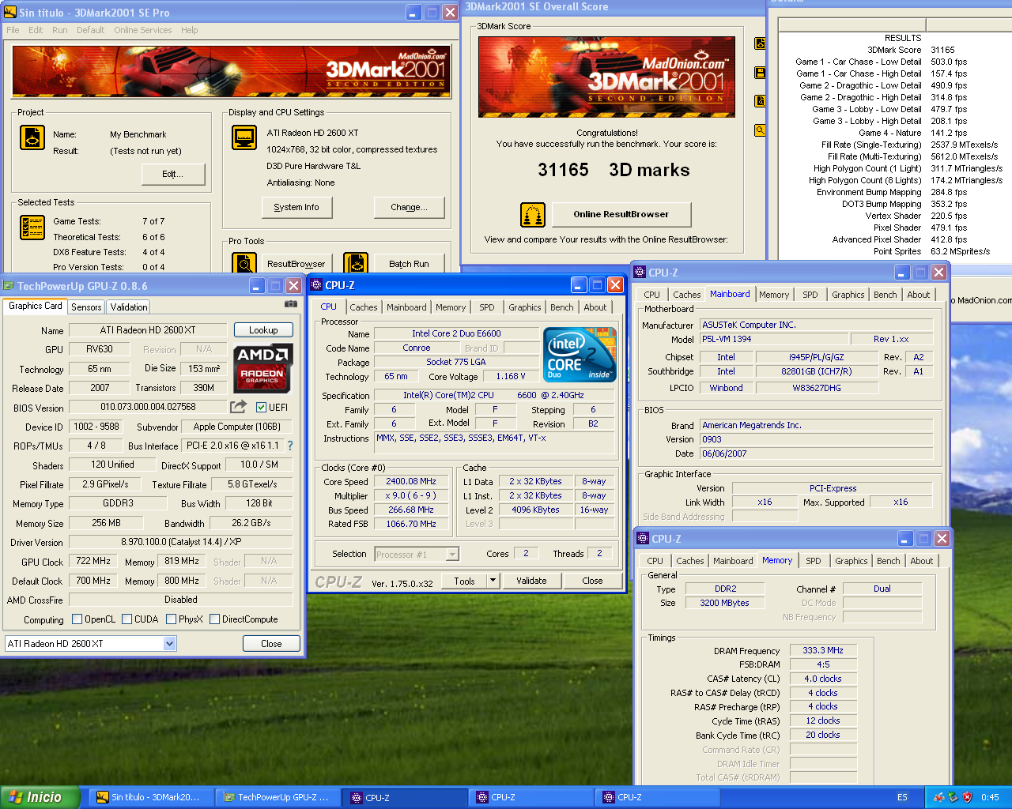Take a GPU-Z screenshot with the camera icon
This screenshot has height=809, width=1012.
click(291, 304)
